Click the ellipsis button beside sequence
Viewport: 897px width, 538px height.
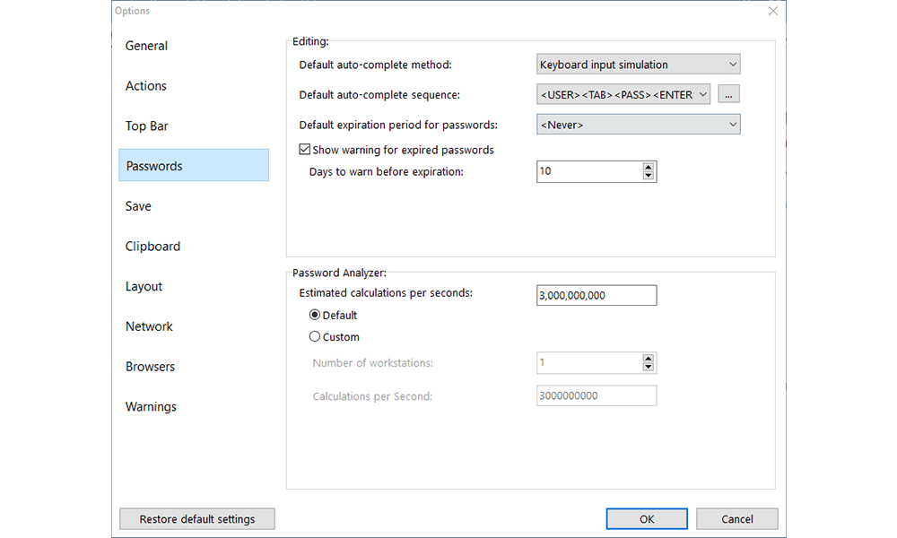728,94
